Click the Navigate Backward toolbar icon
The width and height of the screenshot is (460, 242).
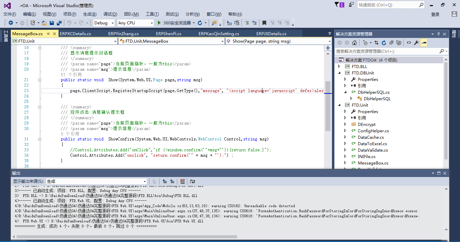click(x=11, y=23)
